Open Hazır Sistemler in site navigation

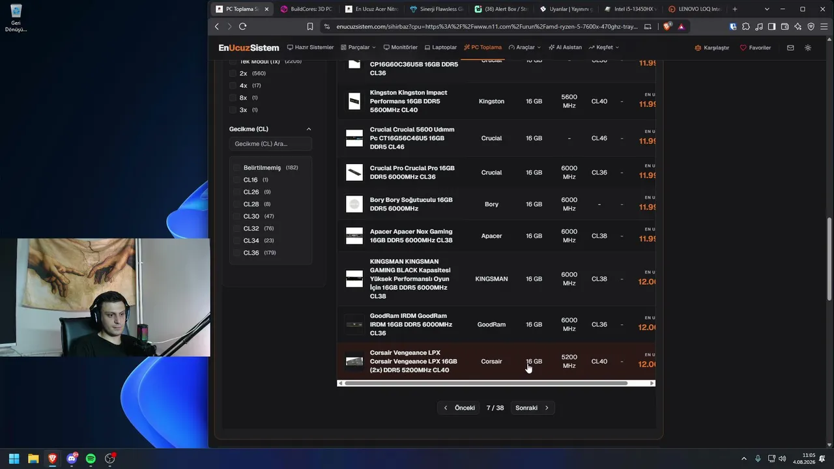310,48
